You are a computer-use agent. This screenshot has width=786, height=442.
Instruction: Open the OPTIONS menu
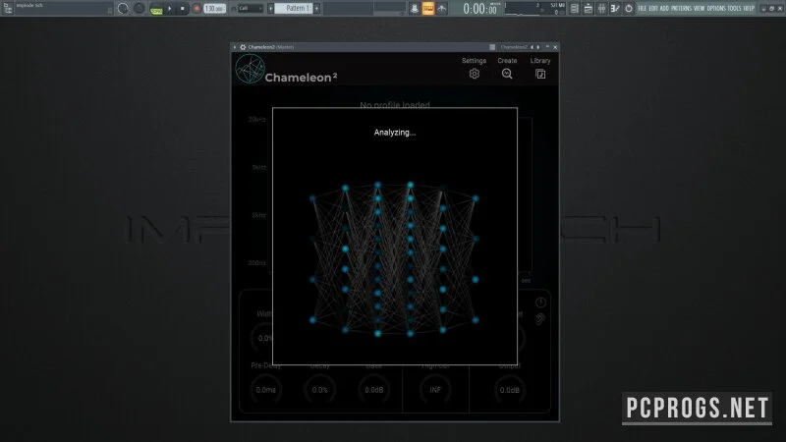click(716, 9)
